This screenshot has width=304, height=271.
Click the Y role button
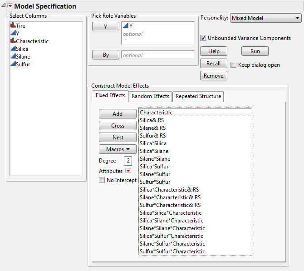[106, 26]
